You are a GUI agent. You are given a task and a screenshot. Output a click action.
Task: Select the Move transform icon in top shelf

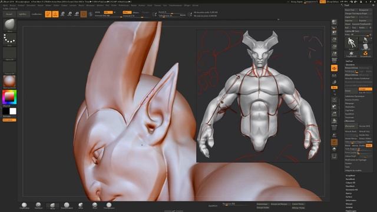click(62, 14)
